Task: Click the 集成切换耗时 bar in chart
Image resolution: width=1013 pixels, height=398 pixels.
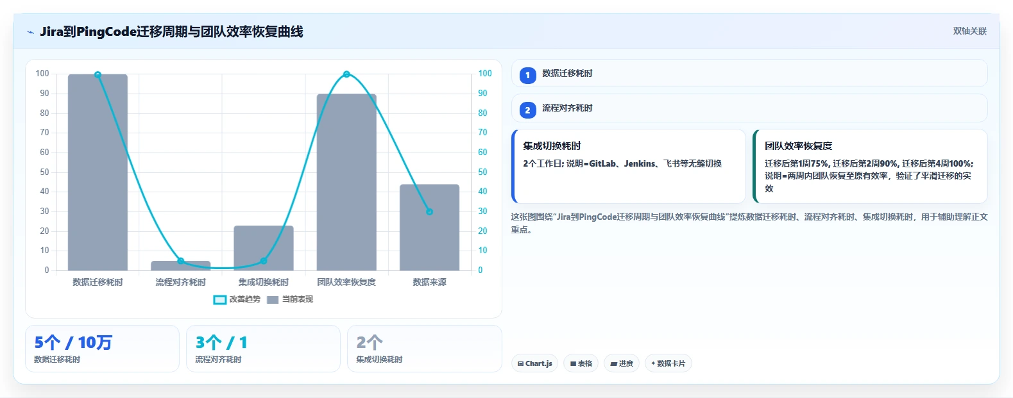Action: pos(264,248)
